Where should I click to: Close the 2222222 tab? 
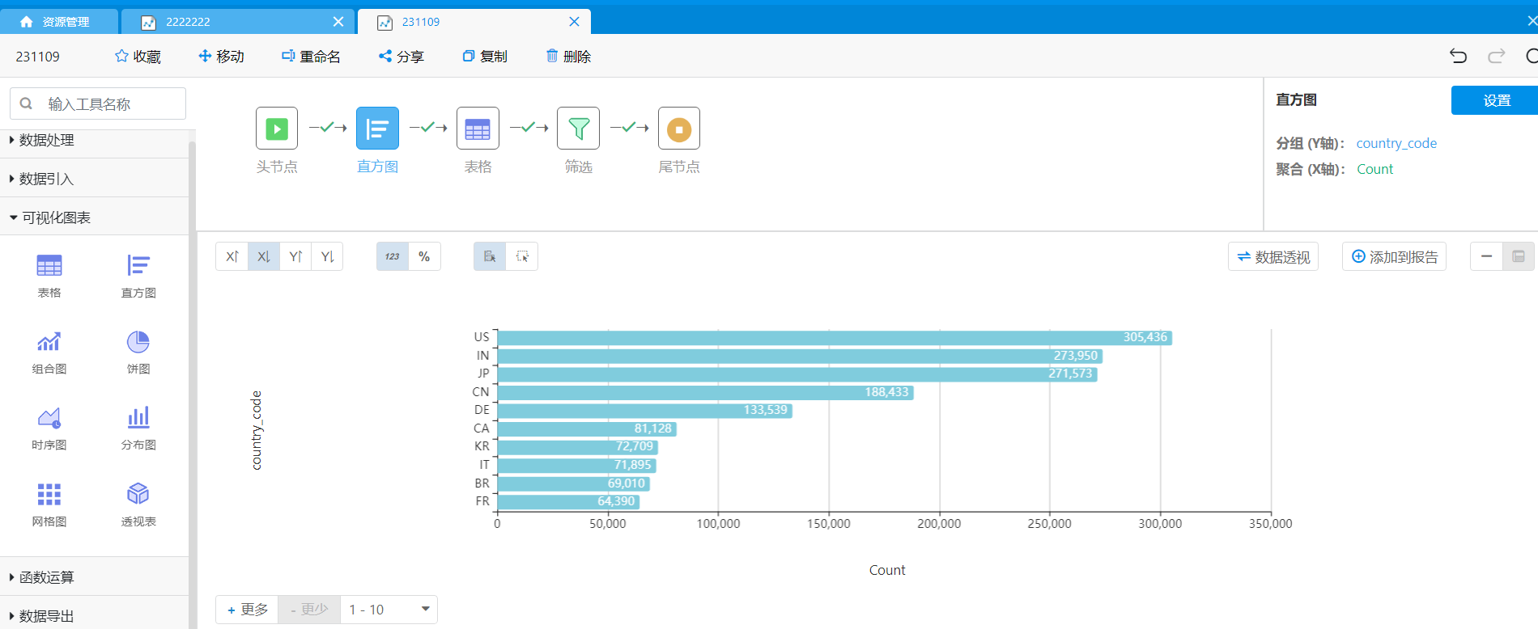click(x=338, y=22)
